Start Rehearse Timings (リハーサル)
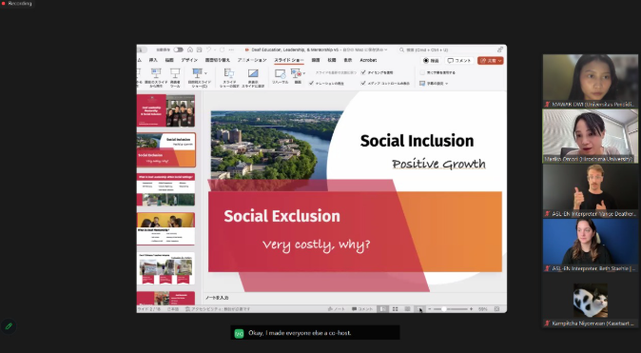Viewport: 641px width, 353px height. 280,76
